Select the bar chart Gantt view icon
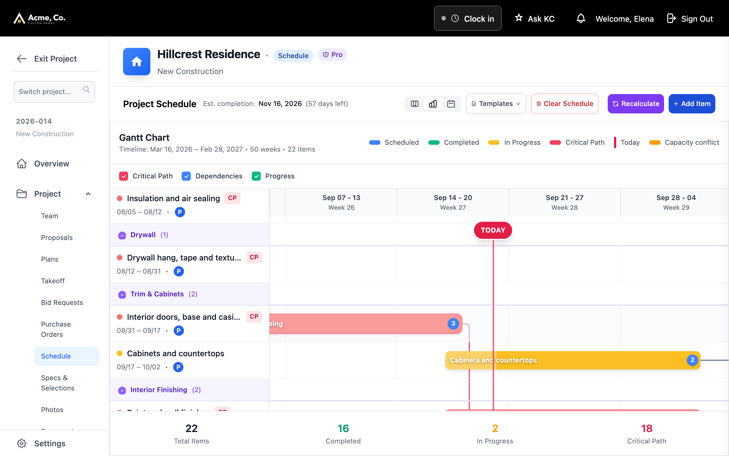 tap(433, 104)
